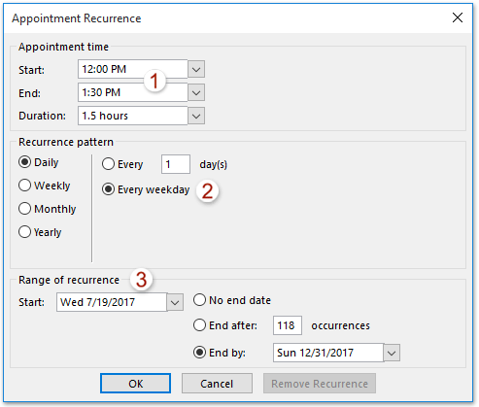Click the every N days number field
Viewport: 479px width, 407px height.
176,164
